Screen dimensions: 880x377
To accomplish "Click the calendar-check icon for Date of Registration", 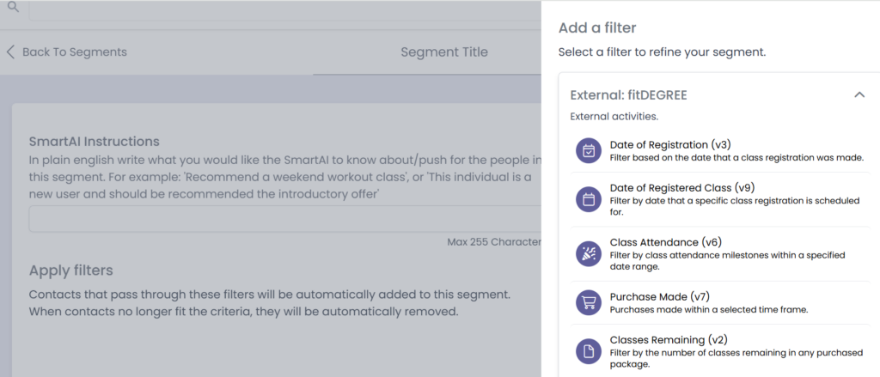I will (x=589, y=150).
